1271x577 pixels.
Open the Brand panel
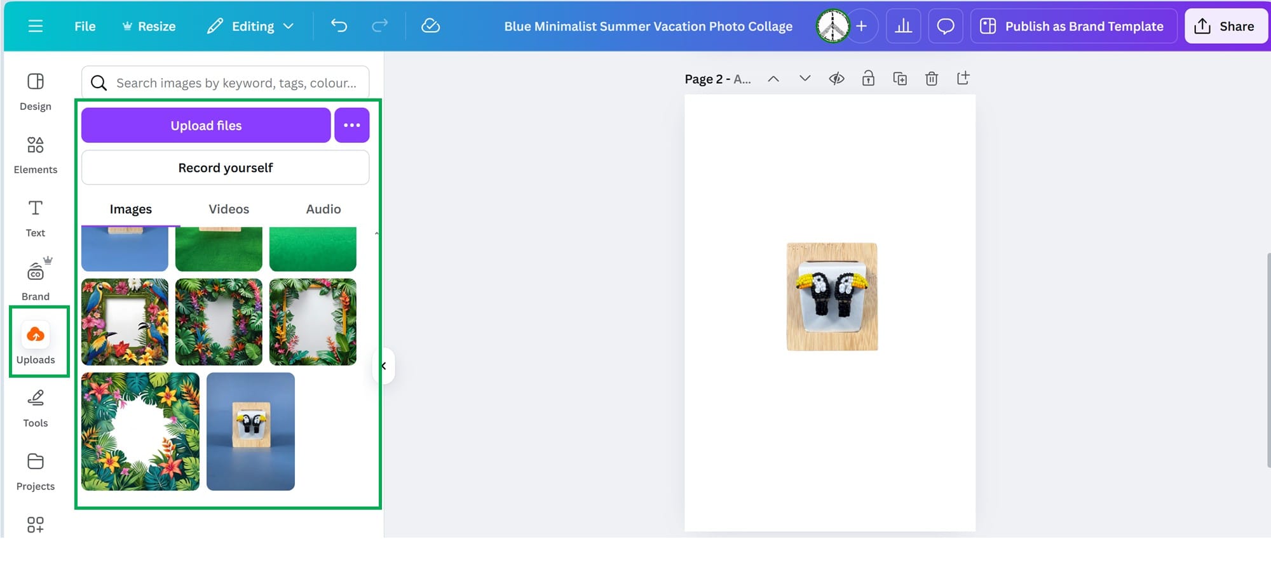tap(35, 276)
